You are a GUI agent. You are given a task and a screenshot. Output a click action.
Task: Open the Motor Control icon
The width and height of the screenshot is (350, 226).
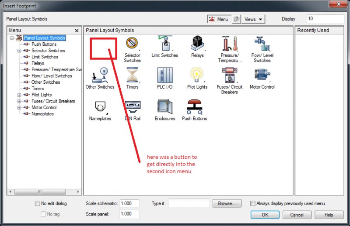(x=262, y=75)
